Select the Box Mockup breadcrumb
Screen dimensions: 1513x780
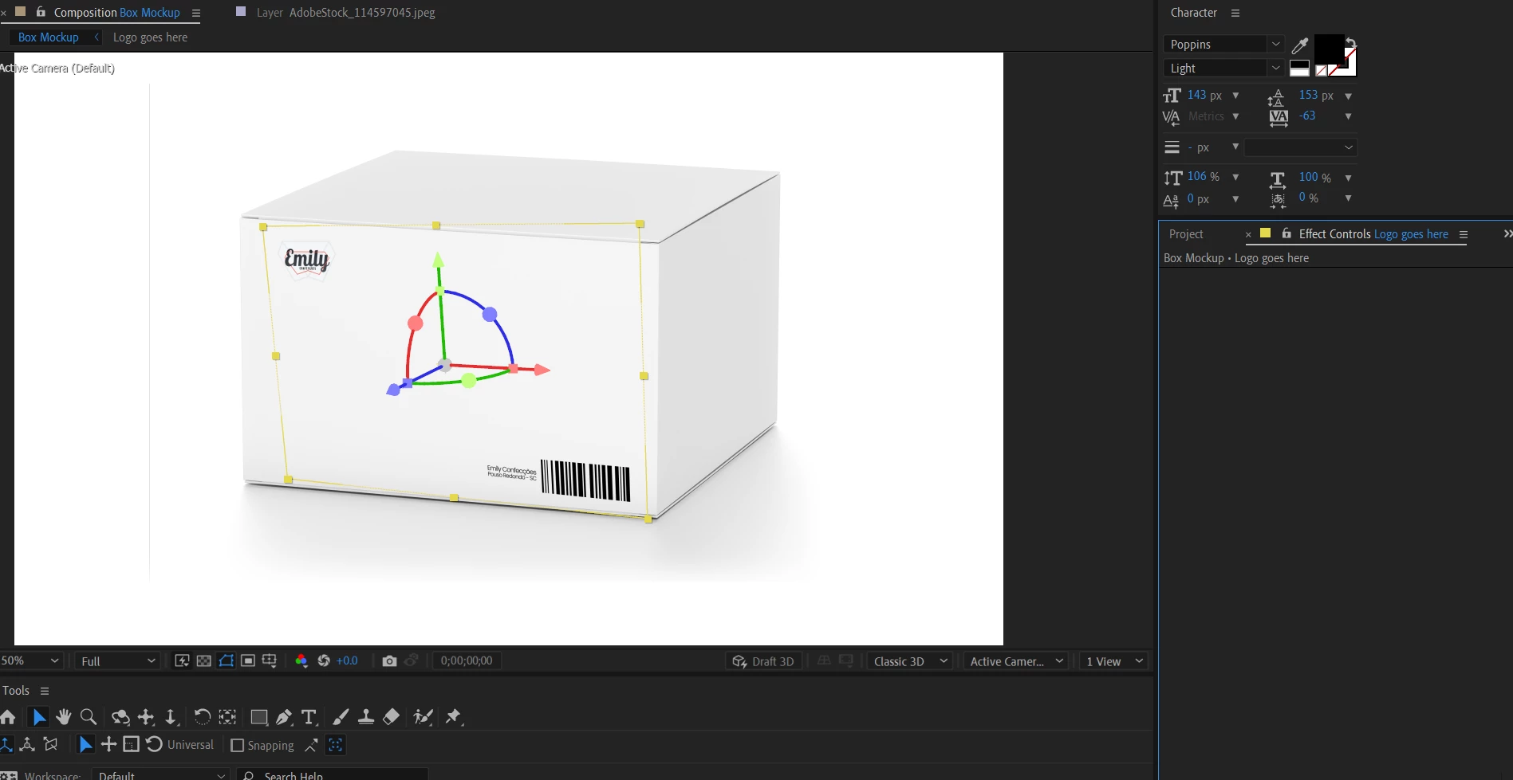tap(48, 37)
